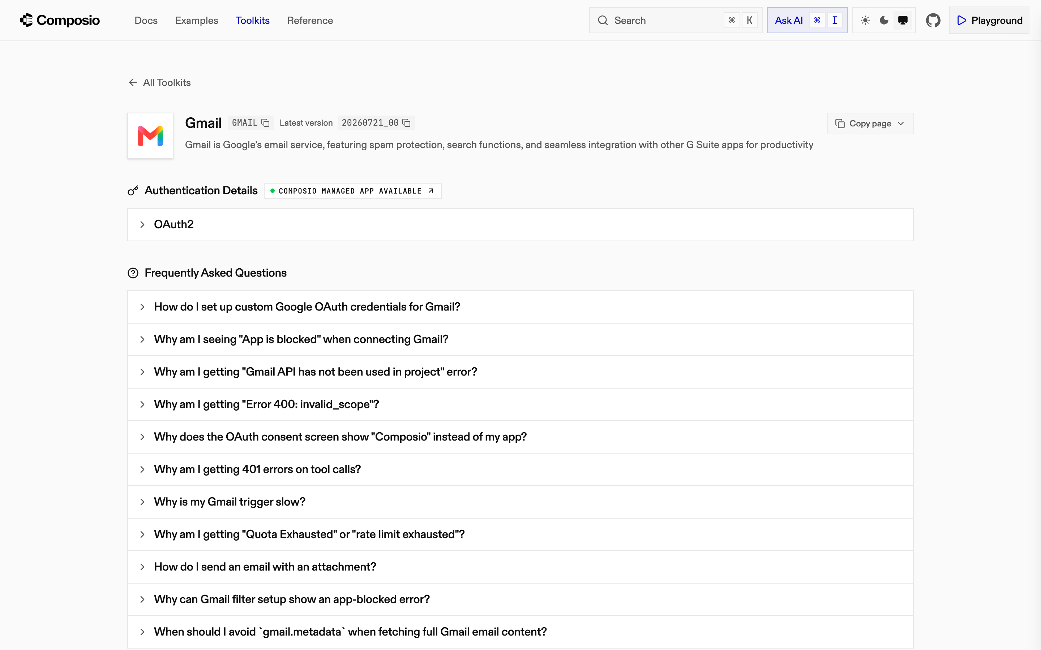Open the Ask AI button

click(807, 20)
